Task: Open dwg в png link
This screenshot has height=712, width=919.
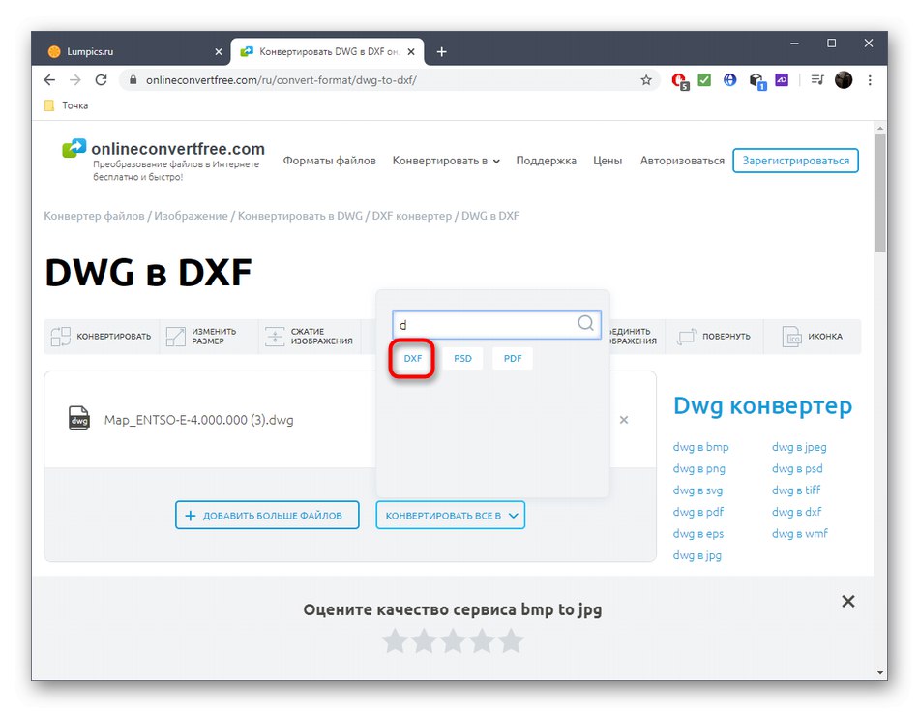Action: tap(699, 469)
